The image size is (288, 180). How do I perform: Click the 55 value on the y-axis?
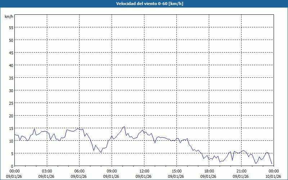tap(11, 27)
